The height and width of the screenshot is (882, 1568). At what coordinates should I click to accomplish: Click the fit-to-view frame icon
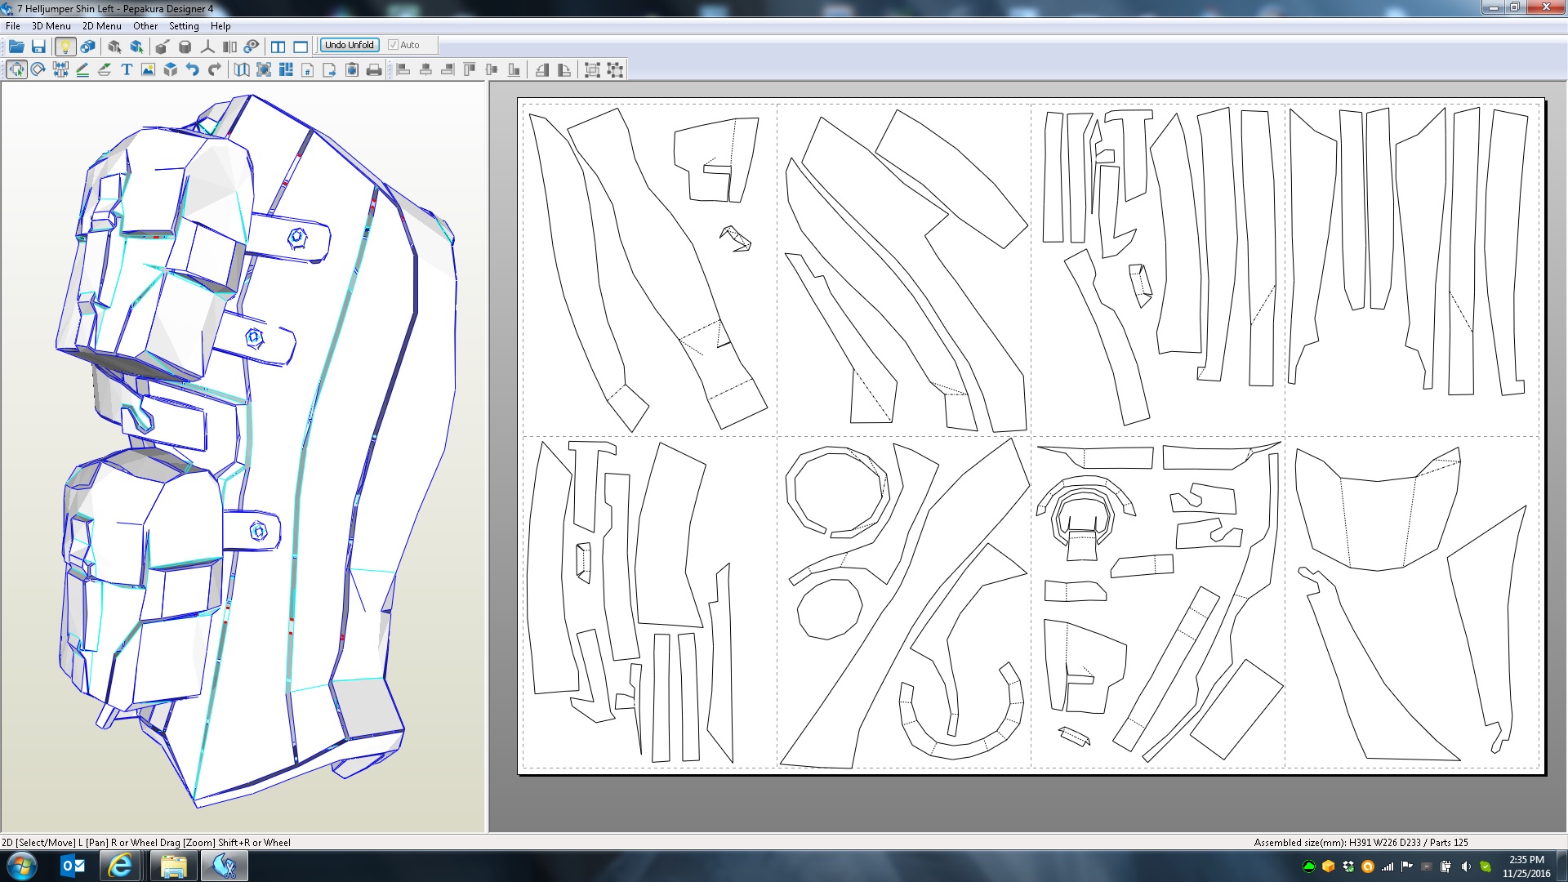coord(264,70)
